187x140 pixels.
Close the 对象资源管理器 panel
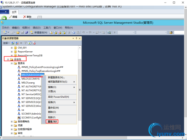80,39
